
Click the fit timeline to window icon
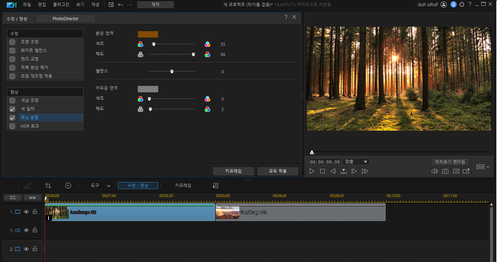click(x=32, y=198)
